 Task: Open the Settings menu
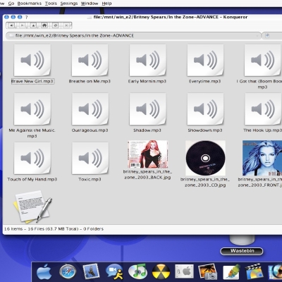[69, 4]
